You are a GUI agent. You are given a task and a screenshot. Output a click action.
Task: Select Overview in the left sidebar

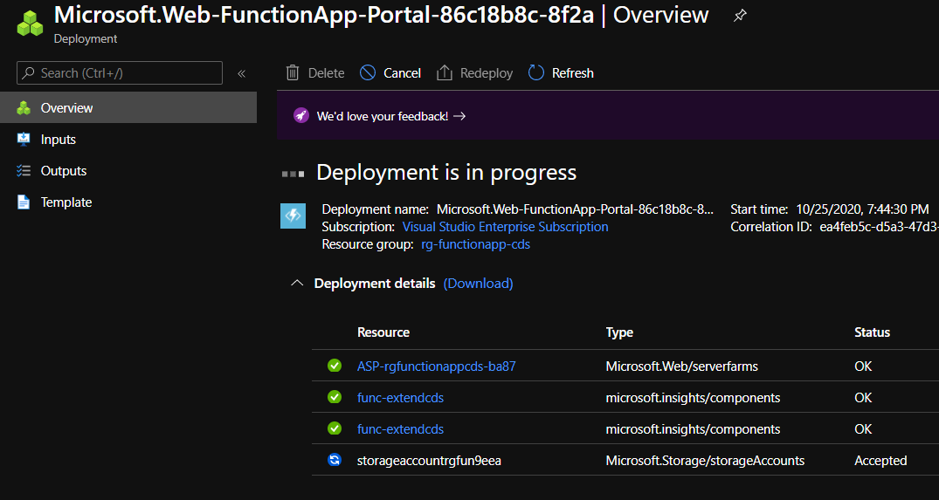click(x=66, y=108)
